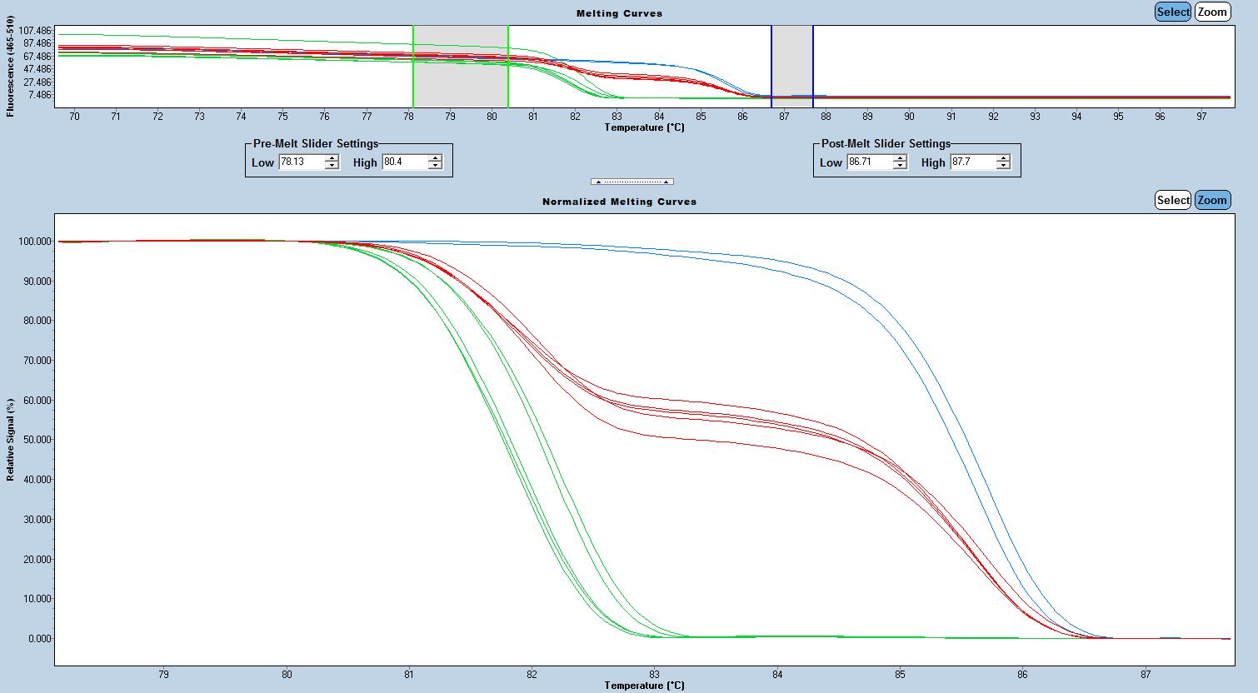The width and height of the screenshot is (1258, 693).
Task: Decrease Pre-Melt High value with down arrow
Action: 435,166
